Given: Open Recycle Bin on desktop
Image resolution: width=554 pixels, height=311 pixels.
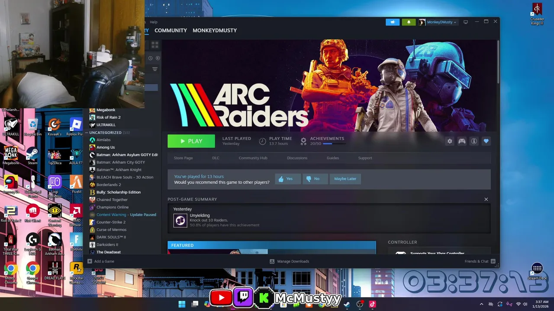Looking at the screenshot, I should [33, 128].
